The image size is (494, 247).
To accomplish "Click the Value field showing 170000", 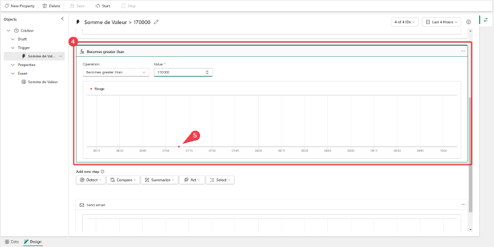I will (x=183, y=72).
